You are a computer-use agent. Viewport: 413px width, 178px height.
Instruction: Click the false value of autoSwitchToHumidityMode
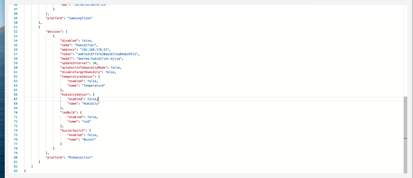pos(115,68)
